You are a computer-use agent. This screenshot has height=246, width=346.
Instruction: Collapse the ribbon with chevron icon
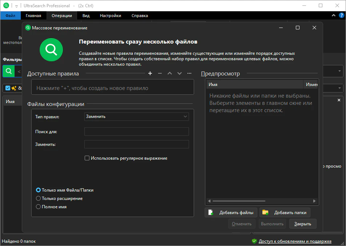point(334,16)
